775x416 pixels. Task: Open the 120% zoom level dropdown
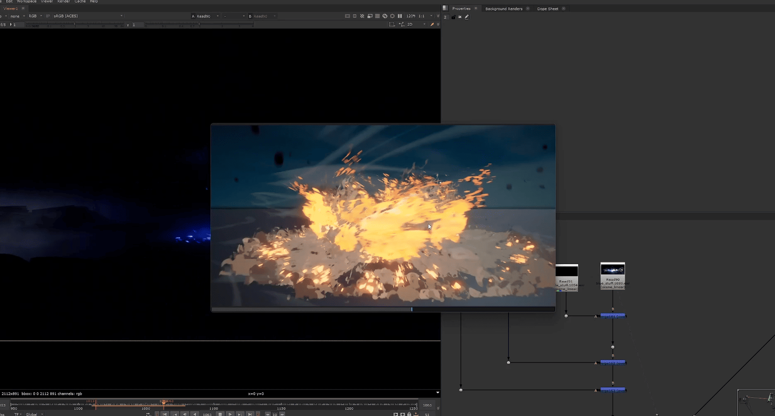pyautogui.click(x=411, y=16)
